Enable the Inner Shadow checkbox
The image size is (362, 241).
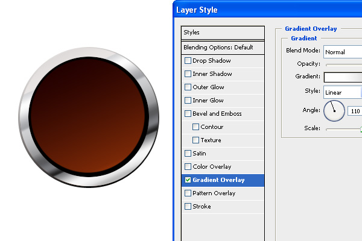[188, 74]
